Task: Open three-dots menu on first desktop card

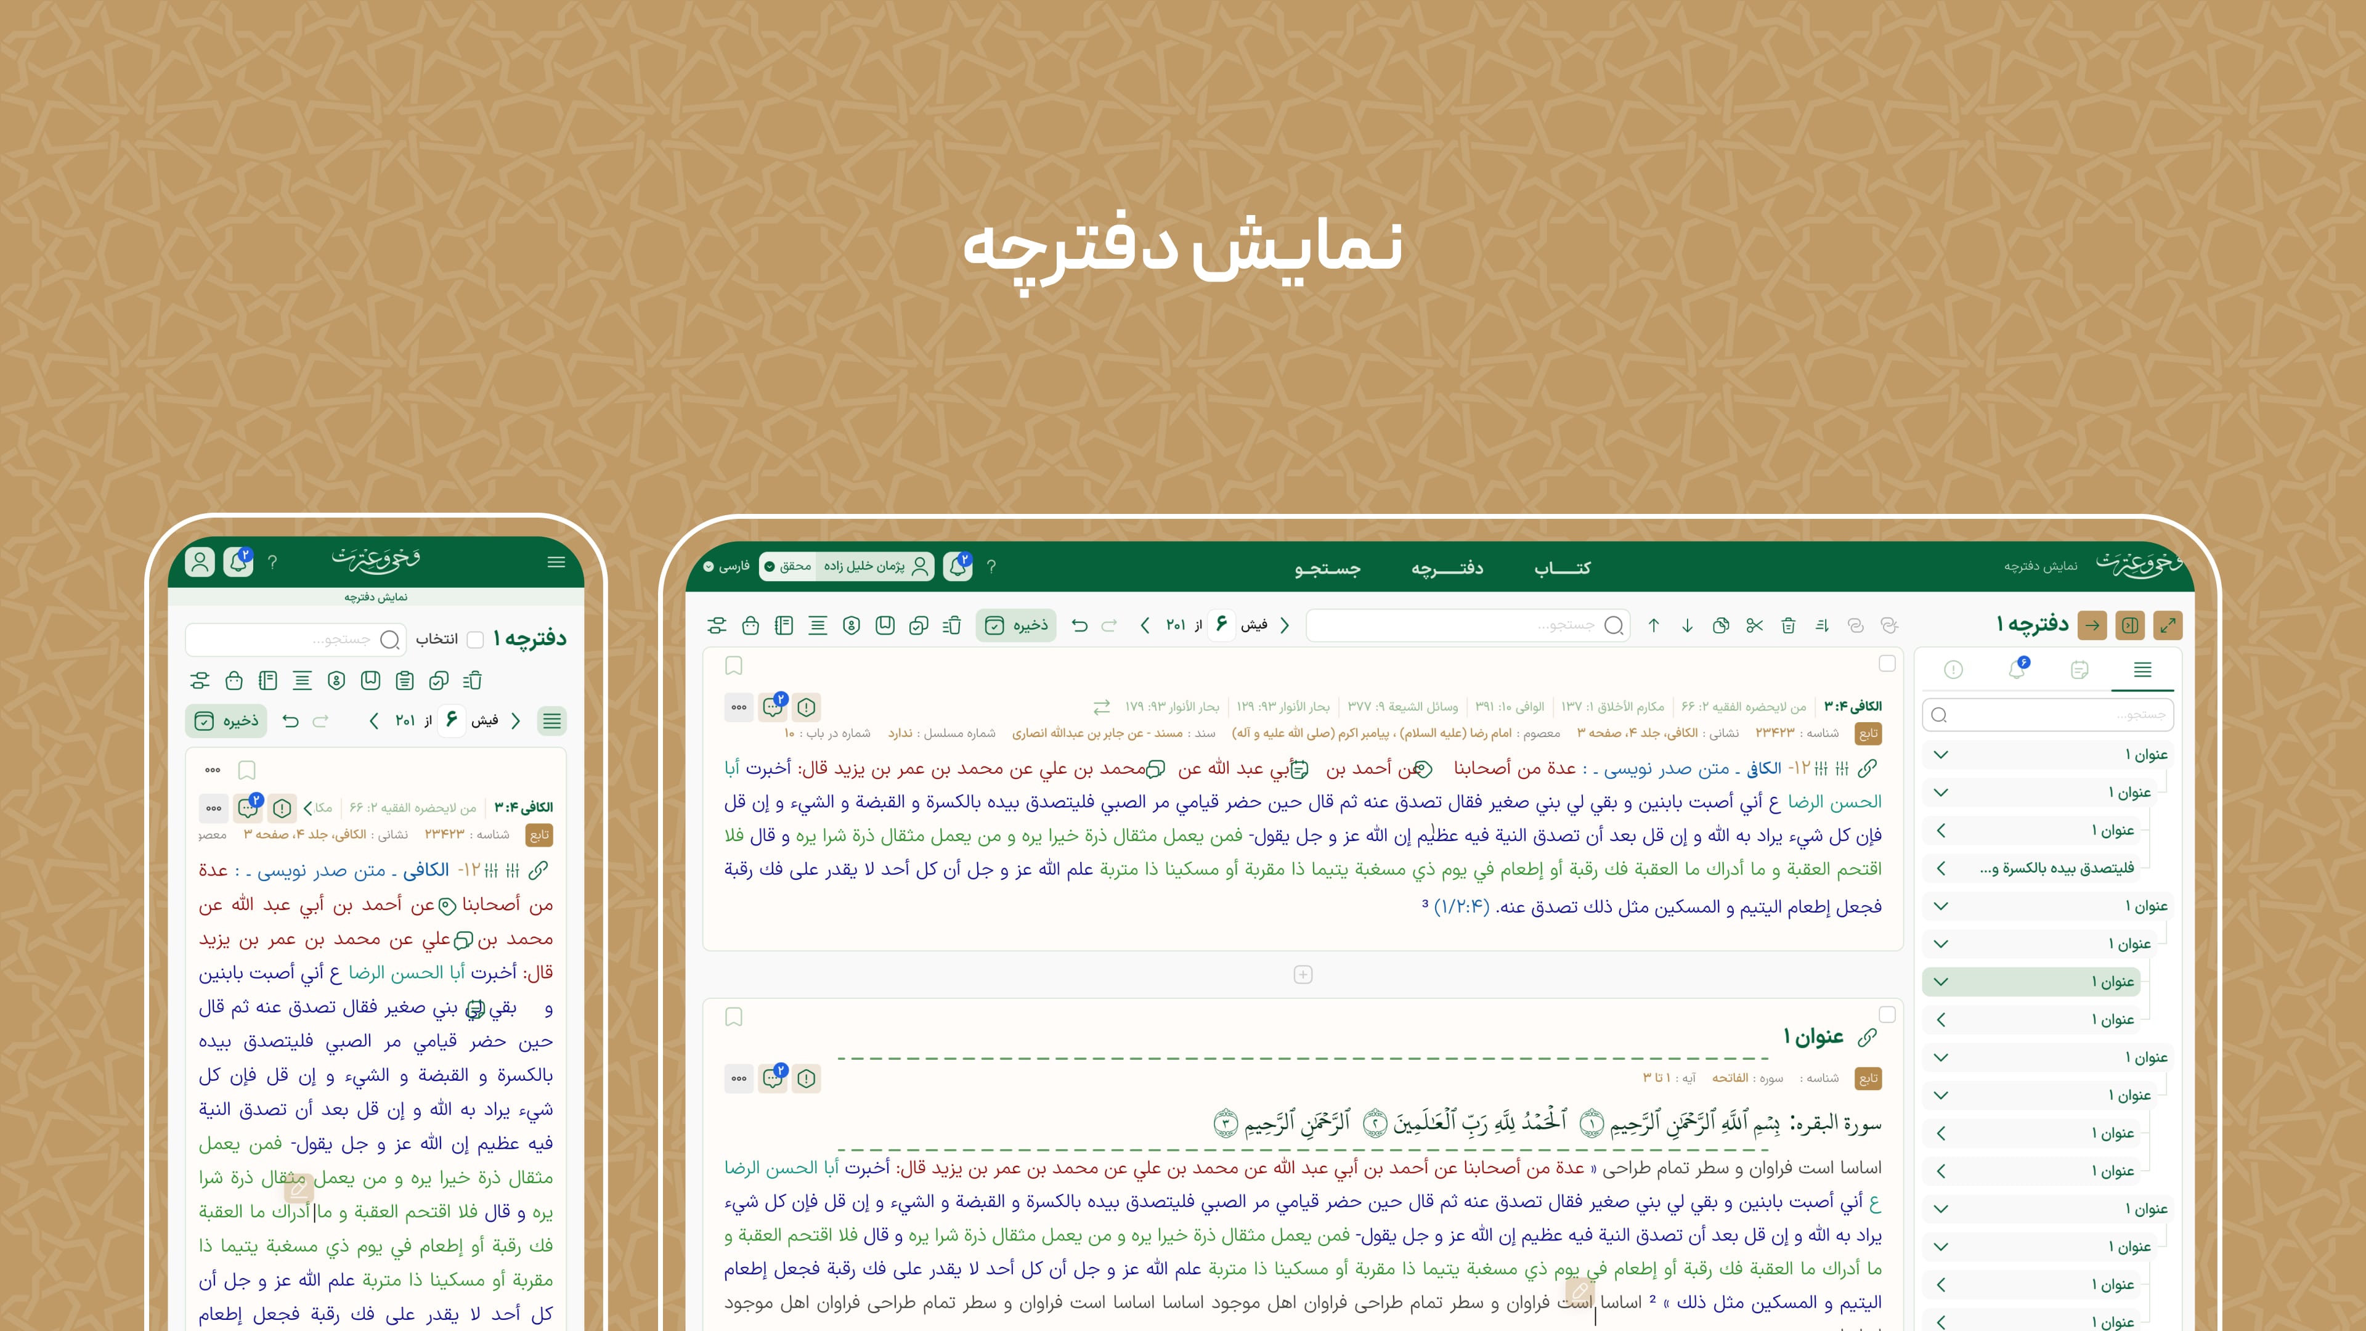Action: coord(739,707)
